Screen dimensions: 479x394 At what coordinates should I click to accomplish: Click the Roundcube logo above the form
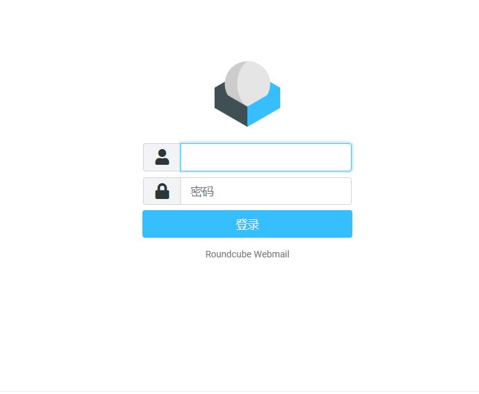pyautogui.click(x=247, y=94)
